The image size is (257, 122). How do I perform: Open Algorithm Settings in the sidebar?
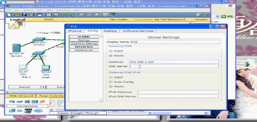pyautogui.click(x=84, y=43)
